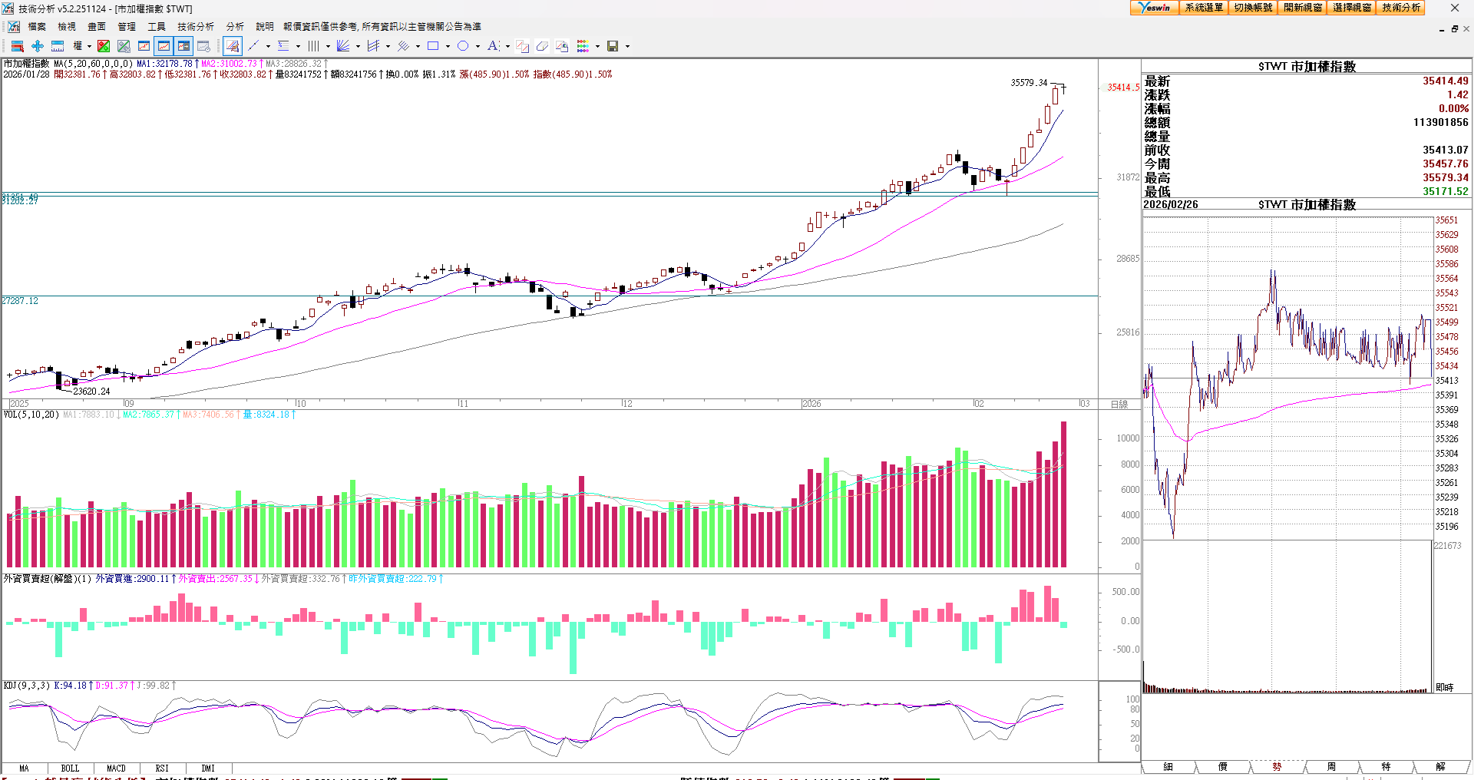The width and height of the screenshot is (1474, 780).
Task: Click the measuring ruler tool icon
Action: pyautogui.click(x=58, y=46)
